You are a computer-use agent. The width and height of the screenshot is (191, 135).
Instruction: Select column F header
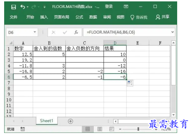(x=160, y=43)
